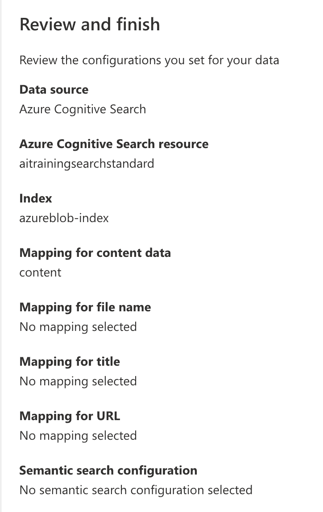This screenshot has height=512, width=323.
Task: Click the 'aitrainingsearchstandard' resource name
Action: (87, 164)
